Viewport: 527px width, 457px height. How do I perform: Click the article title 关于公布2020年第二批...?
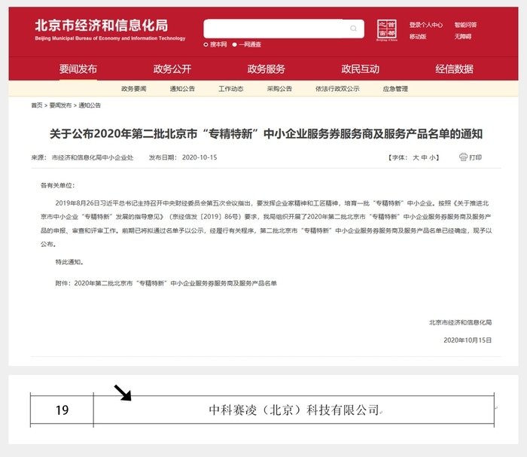[x=266, y=134]
